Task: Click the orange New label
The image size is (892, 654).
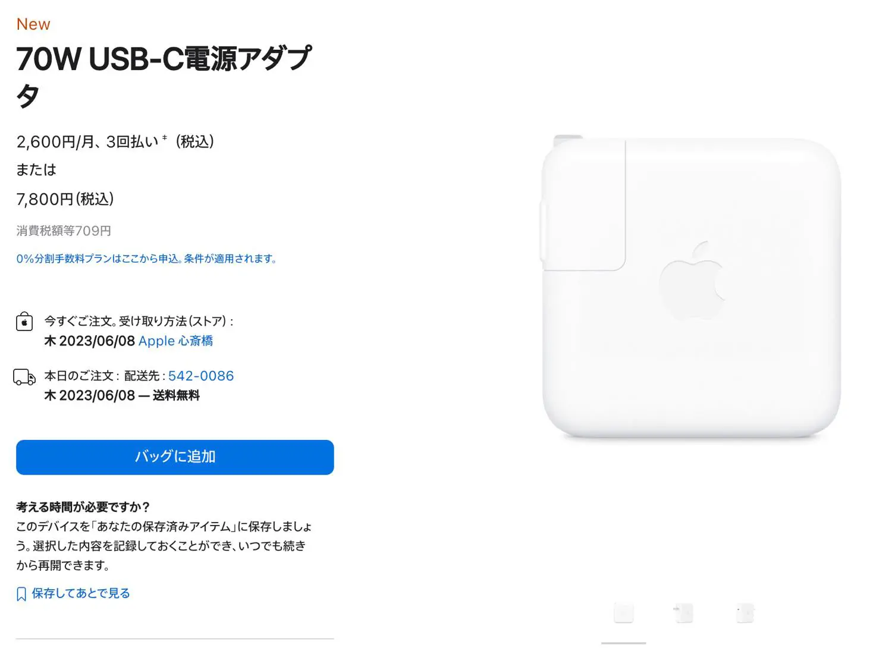Action: (x=33, y=24)
